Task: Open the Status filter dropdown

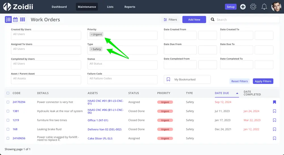Action: (x=122, y=65)
